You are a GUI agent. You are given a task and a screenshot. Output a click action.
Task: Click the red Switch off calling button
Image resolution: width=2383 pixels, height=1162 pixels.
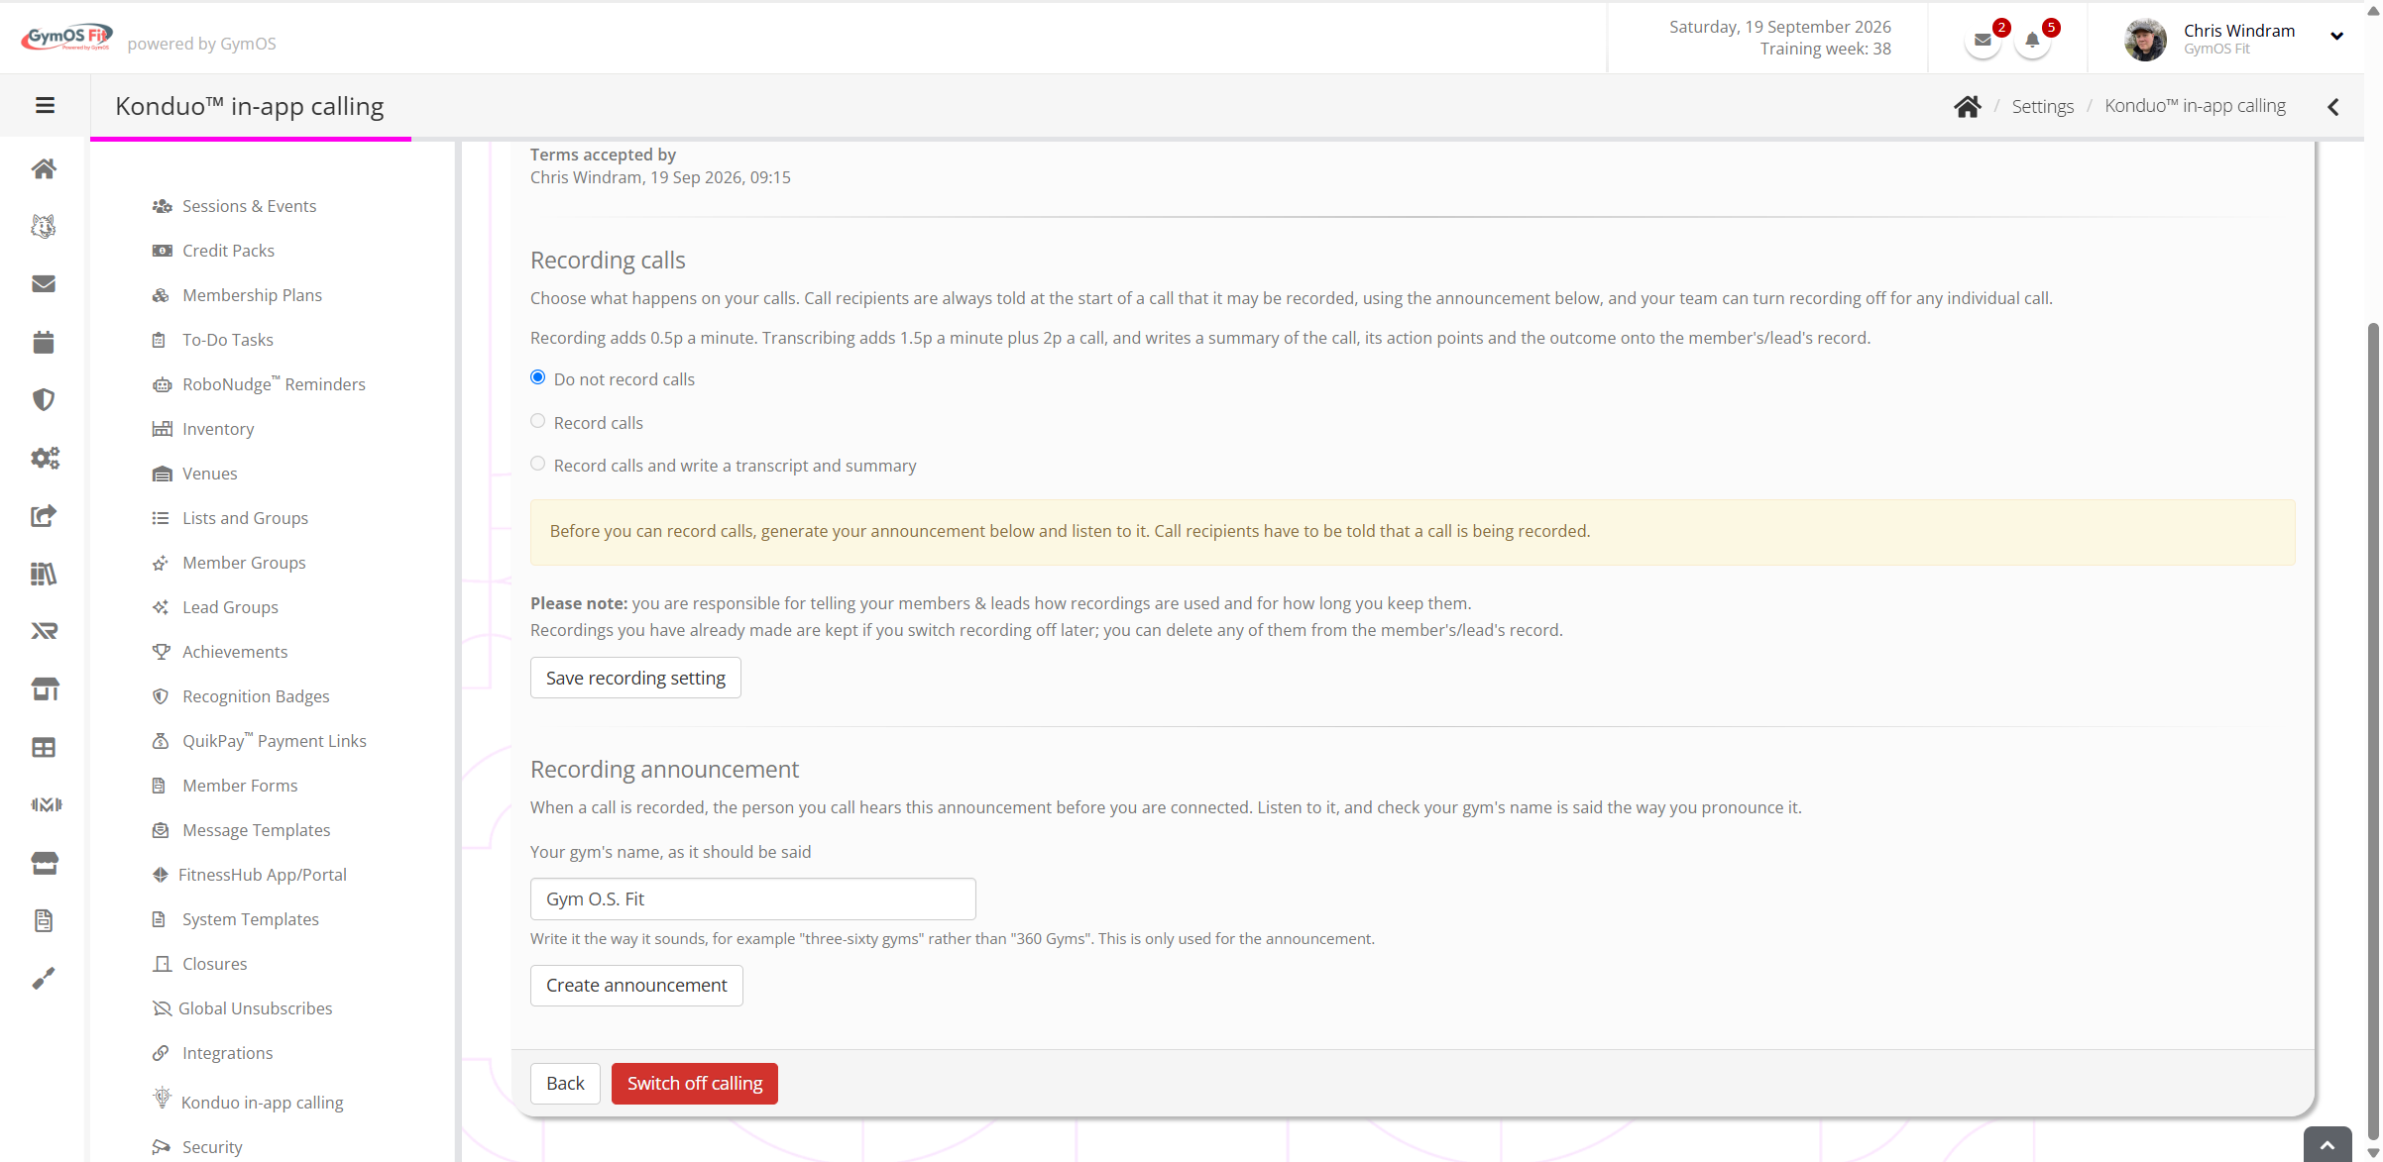(x=694, y=1084)
